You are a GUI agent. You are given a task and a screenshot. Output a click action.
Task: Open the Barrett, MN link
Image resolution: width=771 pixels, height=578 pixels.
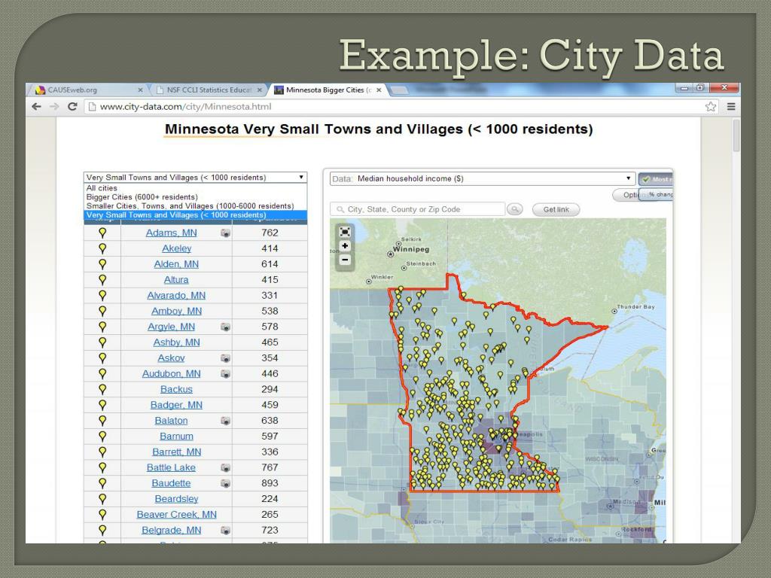176,452
